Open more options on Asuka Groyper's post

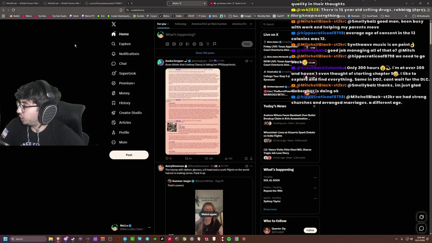(x=251, y=61)
